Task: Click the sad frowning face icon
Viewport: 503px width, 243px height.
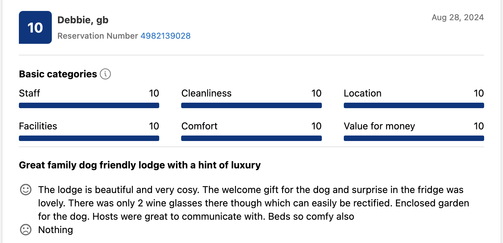Action: tap(26, 230)
